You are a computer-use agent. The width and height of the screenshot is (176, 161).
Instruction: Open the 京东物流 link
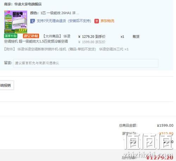pos(107,21)
